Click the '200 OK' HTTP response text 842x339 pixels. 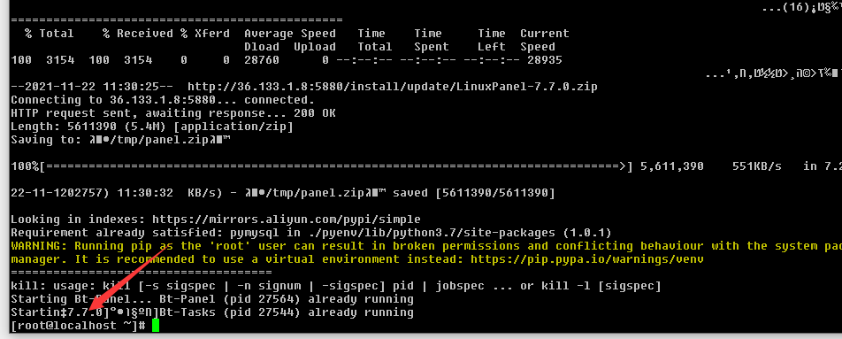coord(315,113)
